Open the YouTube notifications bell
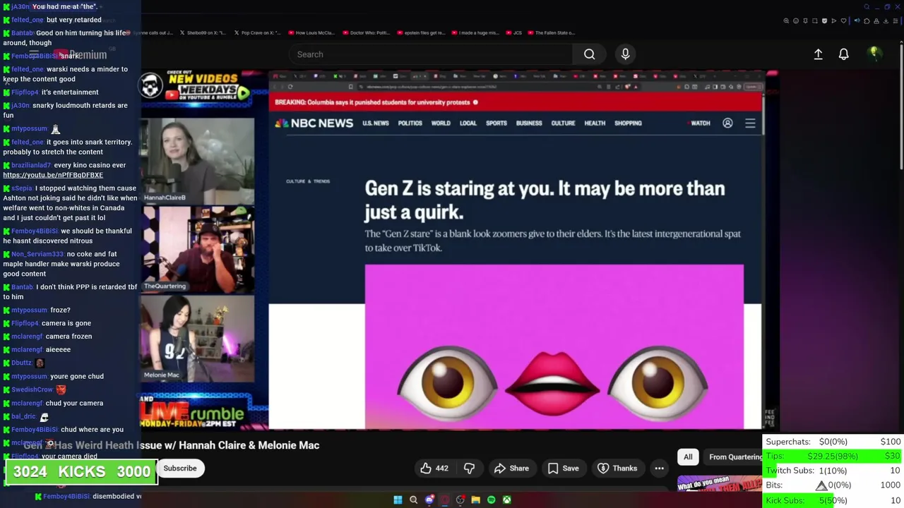The width and height of the screenshot is (904, 508). (x=843, y=54)
